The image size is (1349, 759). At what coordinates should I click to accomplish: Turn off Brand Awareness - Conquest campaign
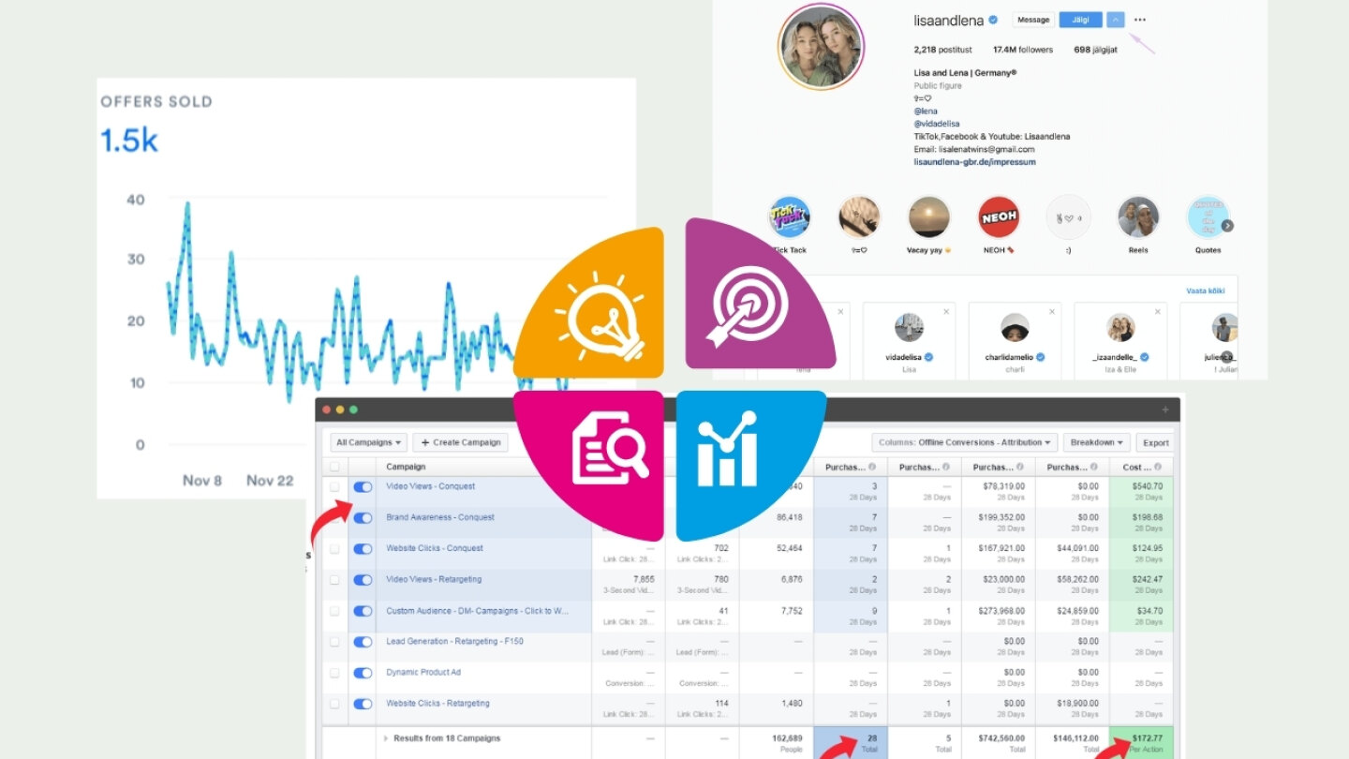point(363,518)
